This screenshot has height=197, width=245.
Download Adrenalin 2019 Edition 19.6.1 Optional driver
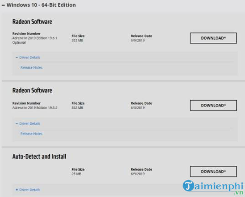tap(213, 38)
